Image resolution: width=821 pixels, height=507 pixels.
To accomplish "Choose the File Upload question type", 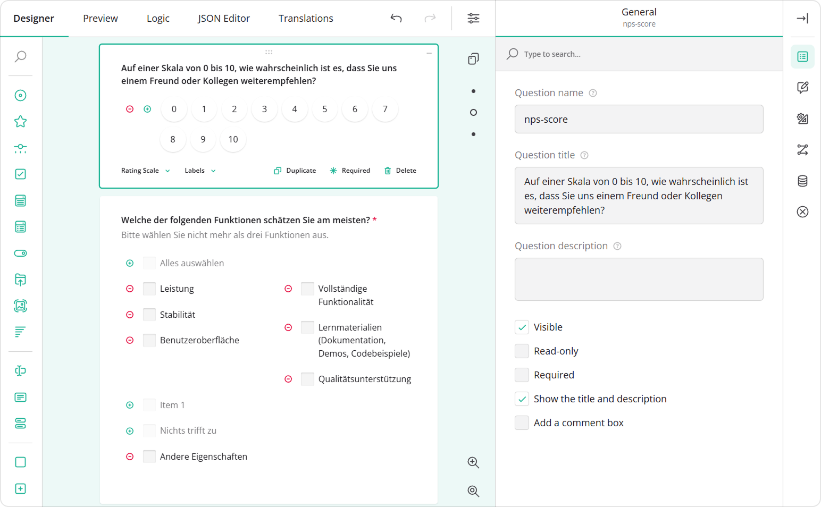I will [x=20, y=280].
